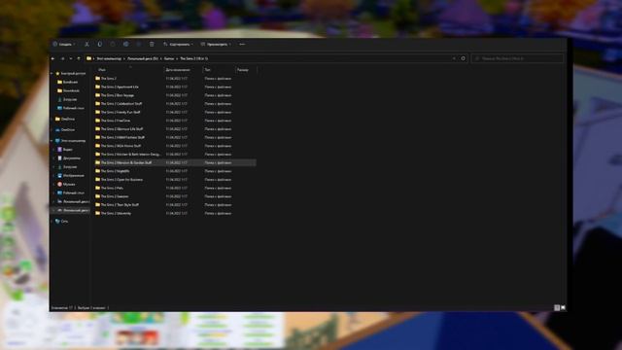Open the Просмотреть (View) dropdown
The width and height of the screenshot is (622, 350).
[x=216, y=44]
